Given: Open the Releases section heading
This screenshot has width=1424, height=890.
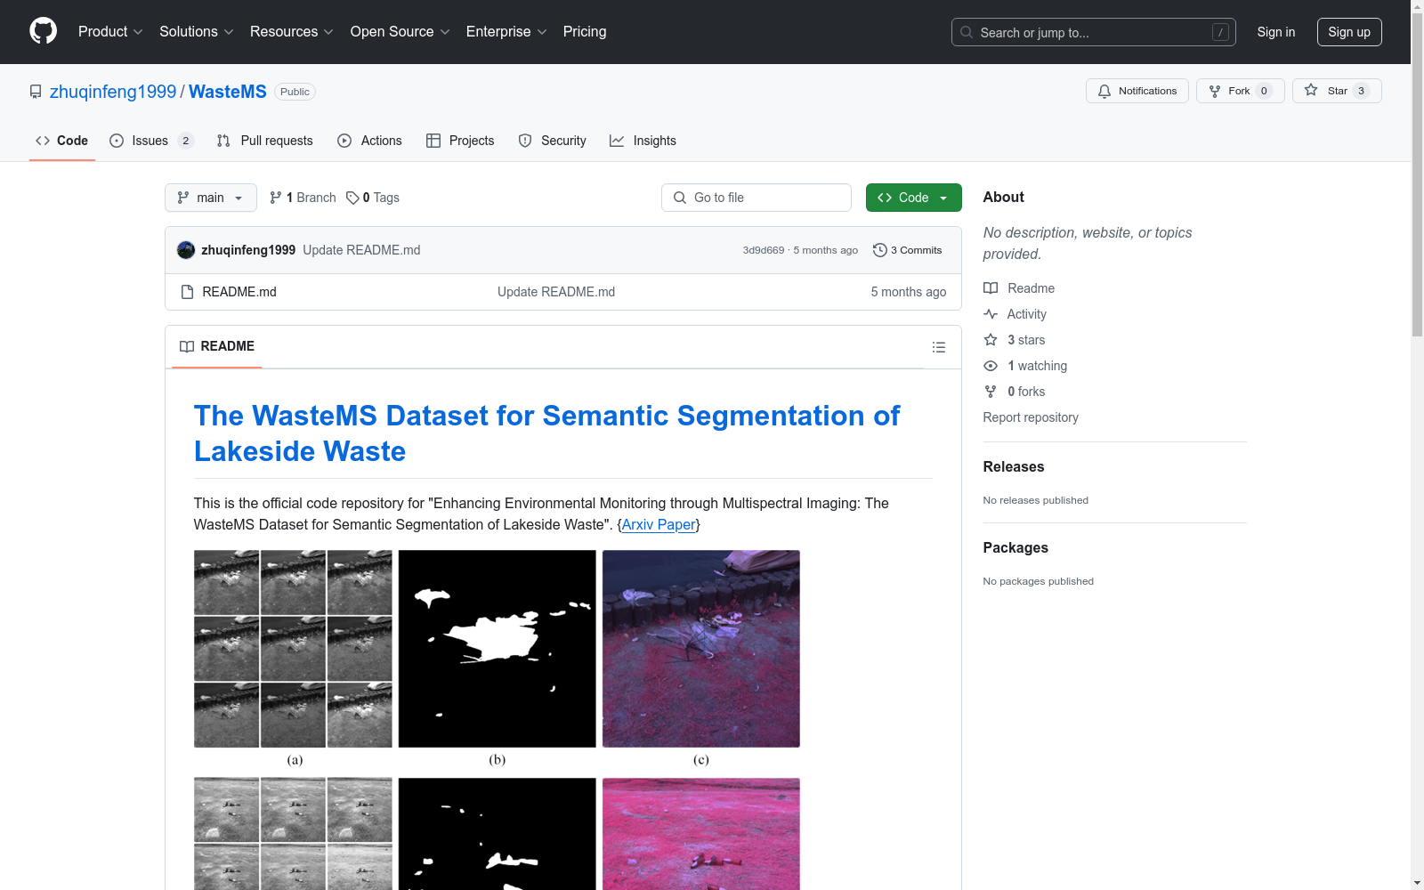Looking at the screenshot, I should coord(1014,466).
